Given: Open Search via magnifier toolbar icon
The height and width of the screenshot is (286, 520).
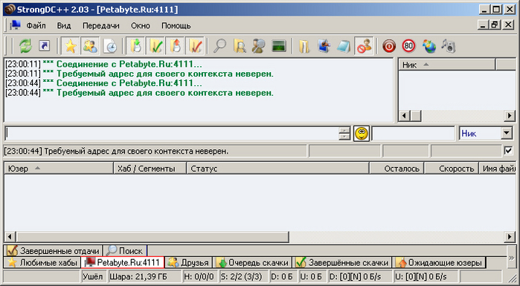Looking at the screenshot, I should (x=219, y=46).
